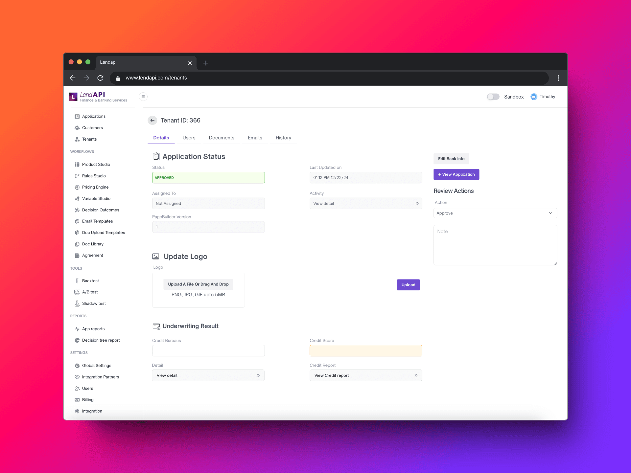Click the Customers sidebar icon
631x473 pixels.
[78, 127]
